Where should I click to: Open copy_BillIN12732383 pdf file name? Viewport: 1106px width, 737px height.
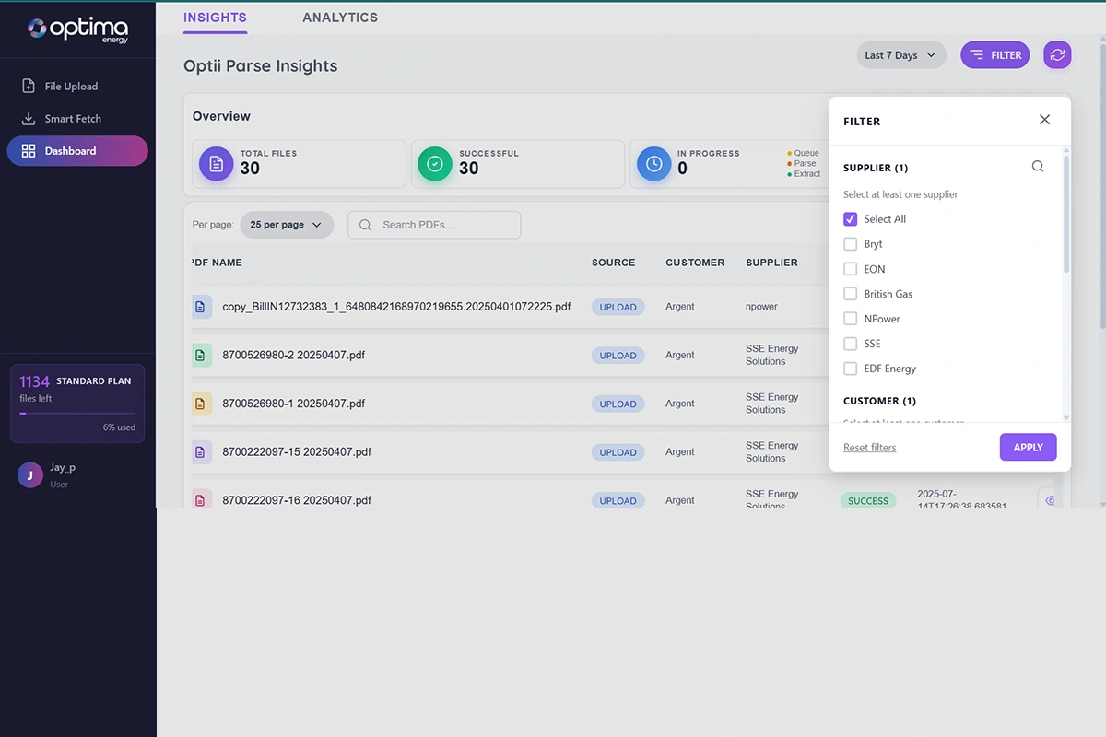click(396, 307)
